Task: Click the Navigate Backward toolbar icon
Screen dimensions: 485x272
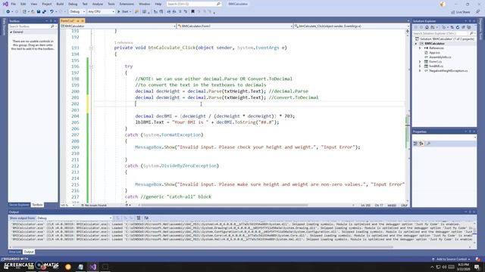Action: [8, 12]
